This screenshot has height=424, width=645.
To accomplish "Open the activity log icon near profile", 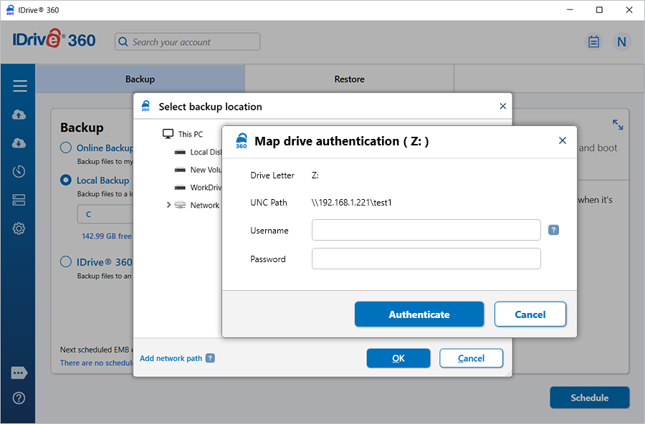I will point(593,42).
